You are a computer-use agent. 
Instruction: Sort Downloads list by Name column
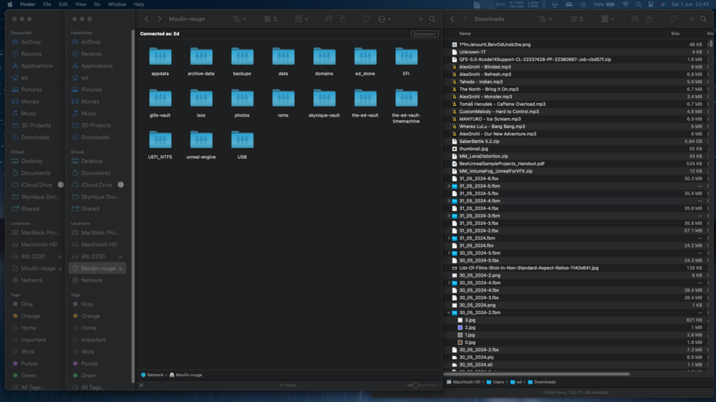click(x=465, y=34)
